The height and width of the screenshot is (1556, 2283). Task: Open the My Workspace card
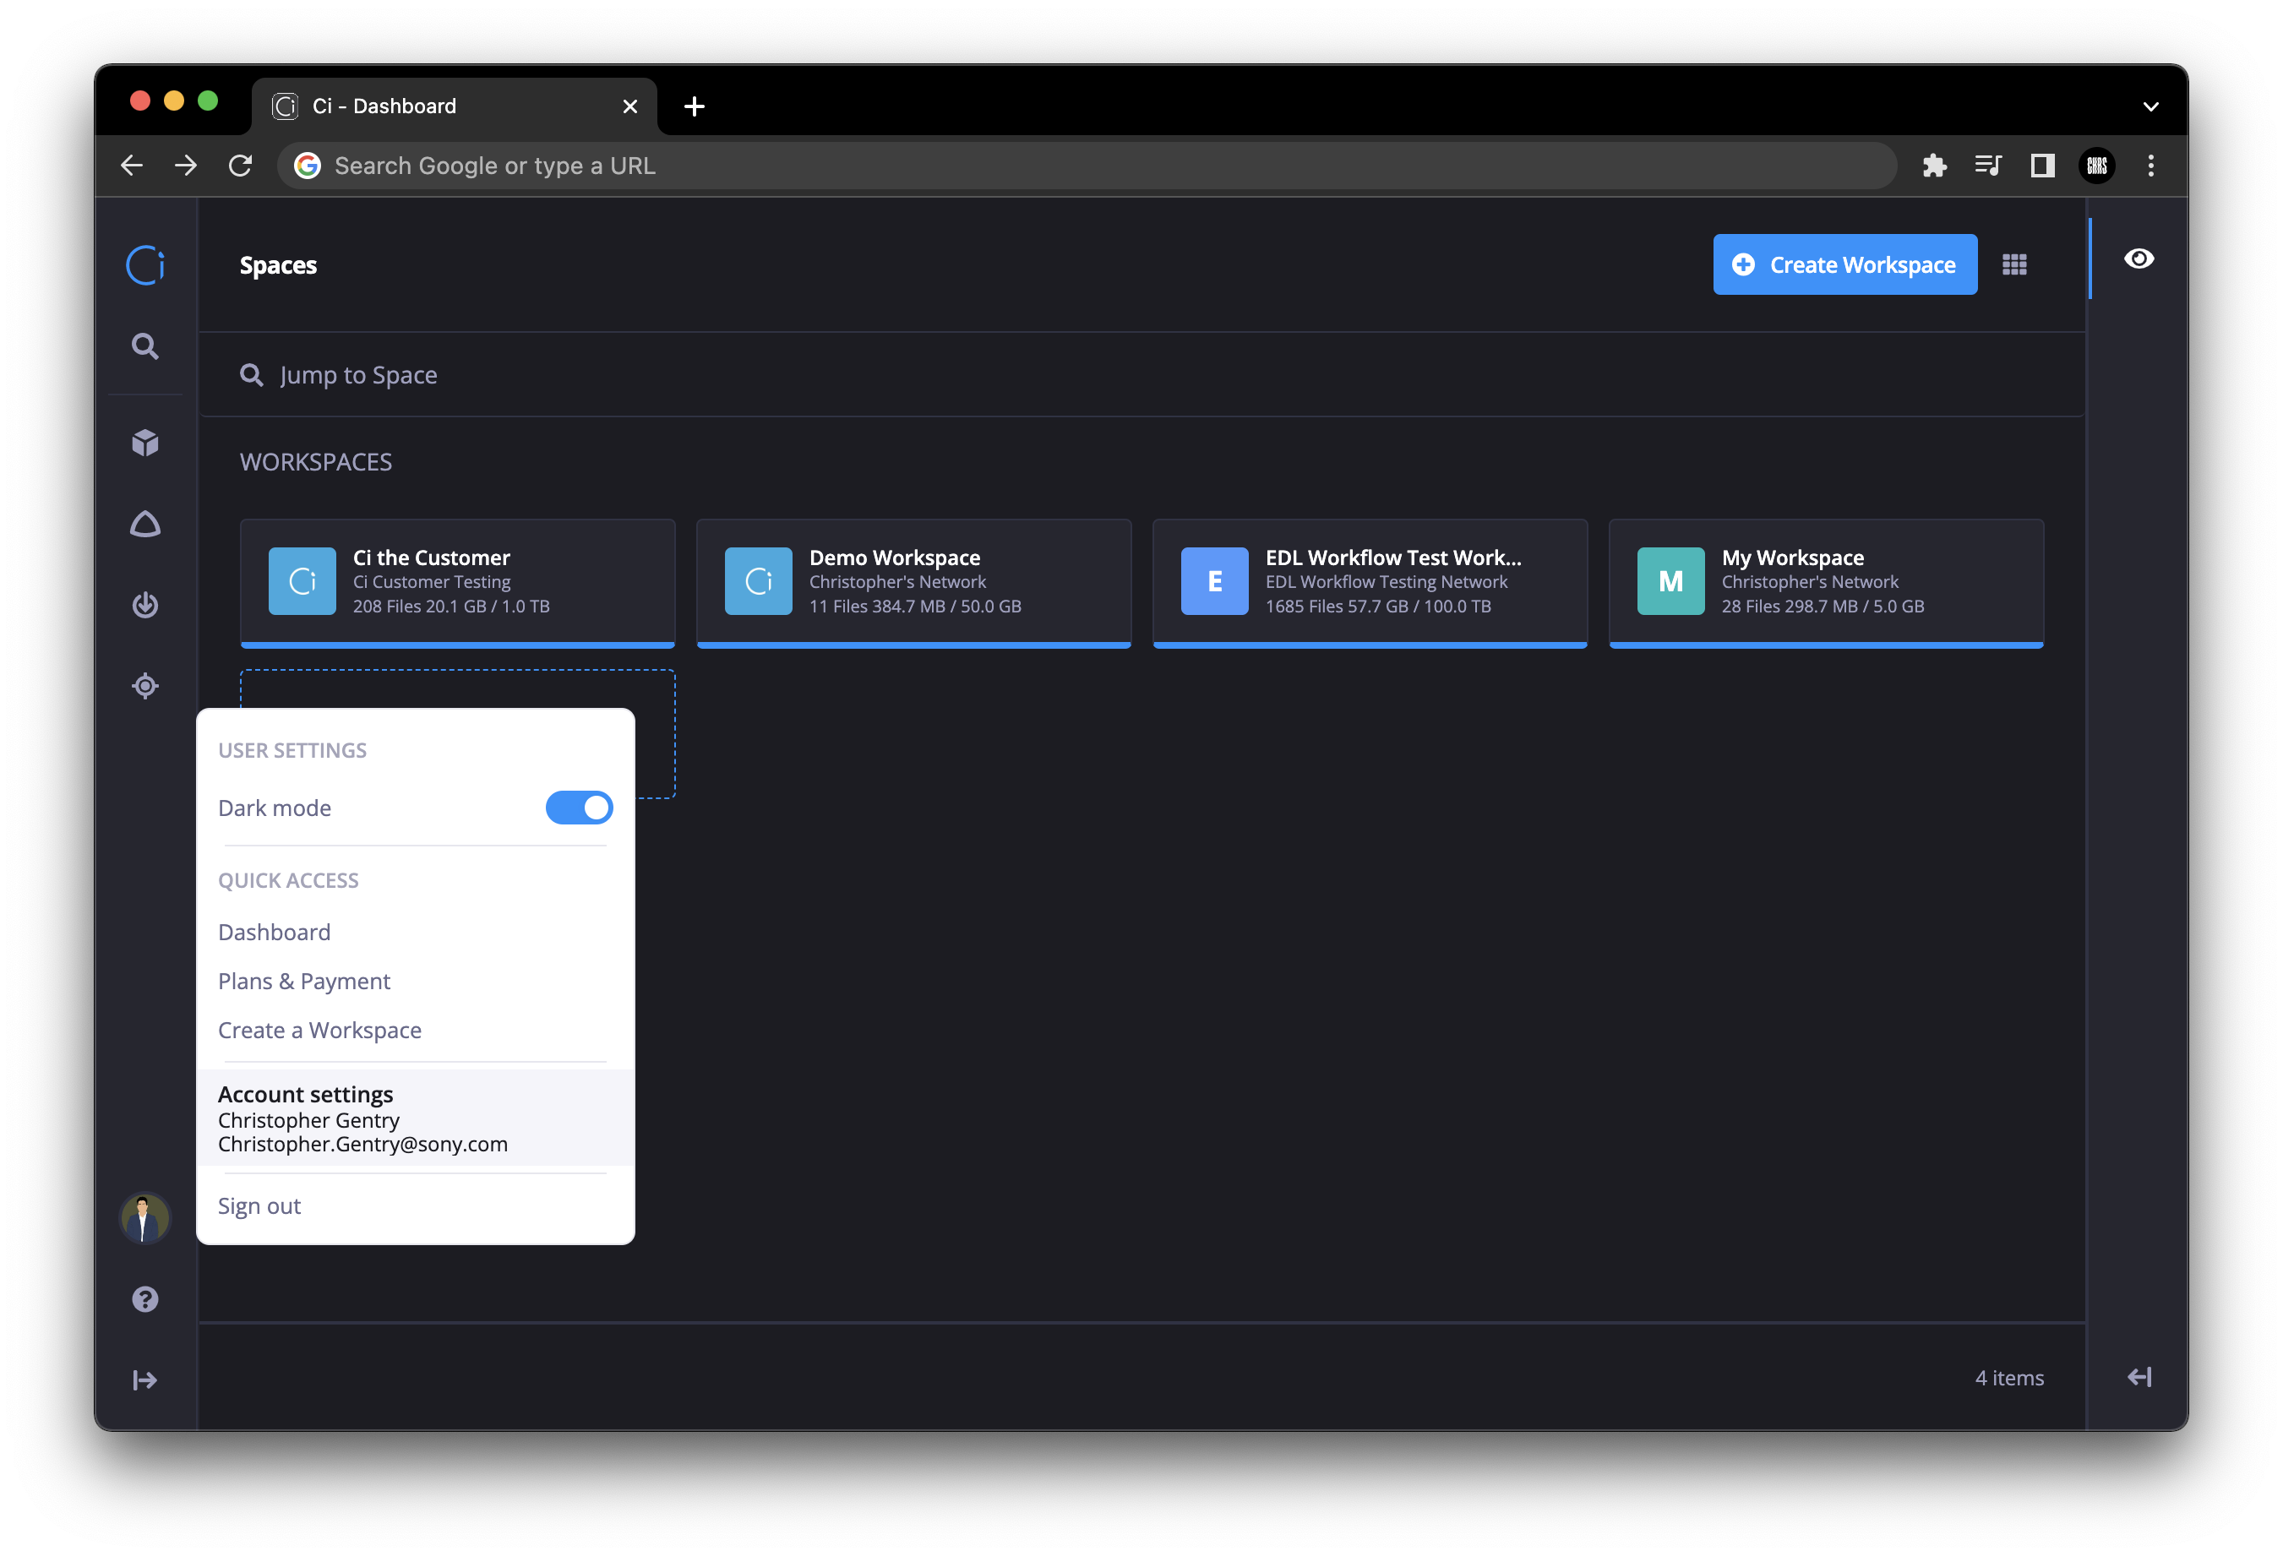1826,583
